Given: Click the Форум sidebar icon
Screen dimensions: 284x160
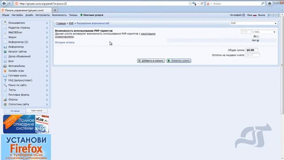Looking at the screenshot, I should pos(5,37).
